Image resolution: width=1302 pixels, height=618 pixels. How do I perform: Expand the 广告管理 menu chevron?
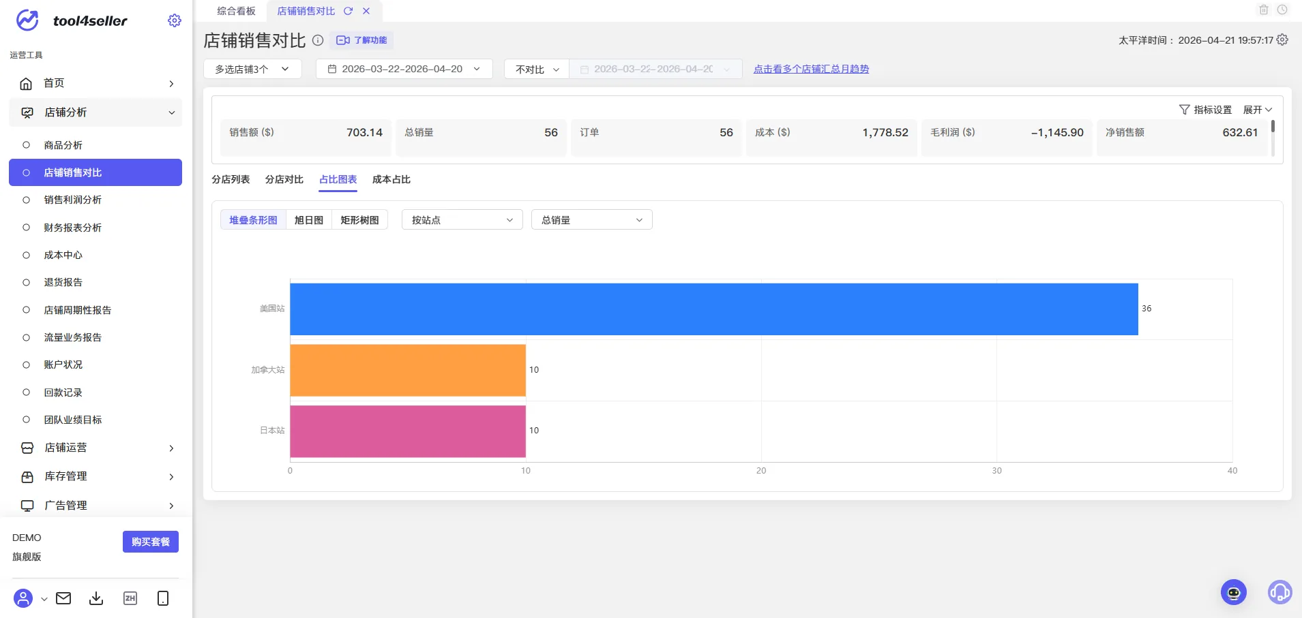171,506
